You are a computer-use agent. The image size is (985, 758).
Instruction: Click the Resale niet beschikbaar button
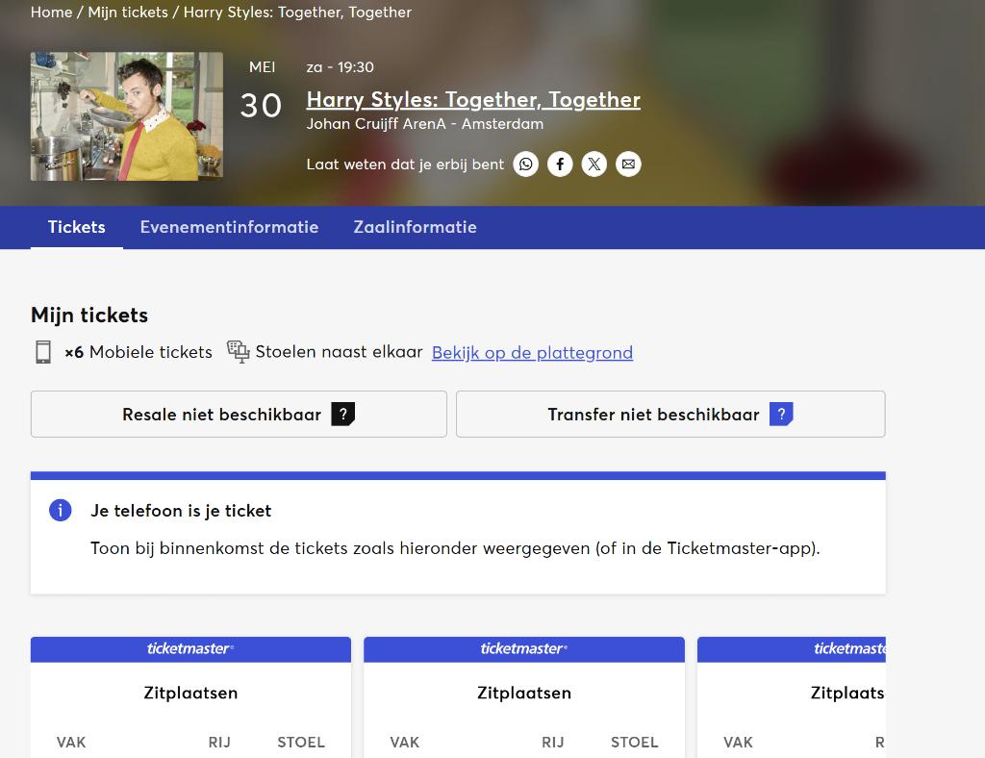239,415
